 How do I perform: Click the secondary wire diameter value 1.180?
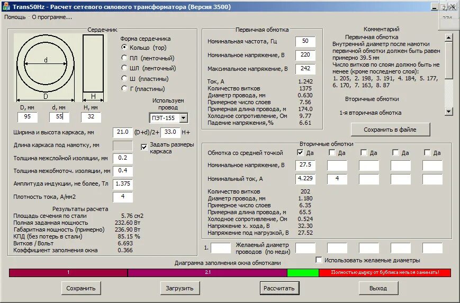(305, 198)
